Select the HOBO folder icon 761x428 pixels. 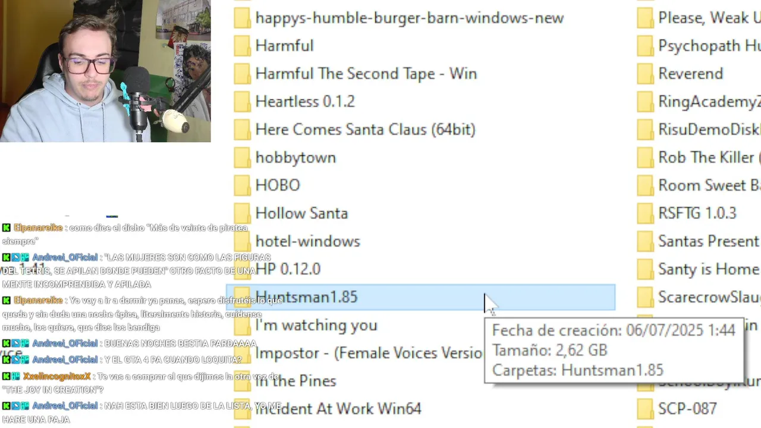coord(242,185)
